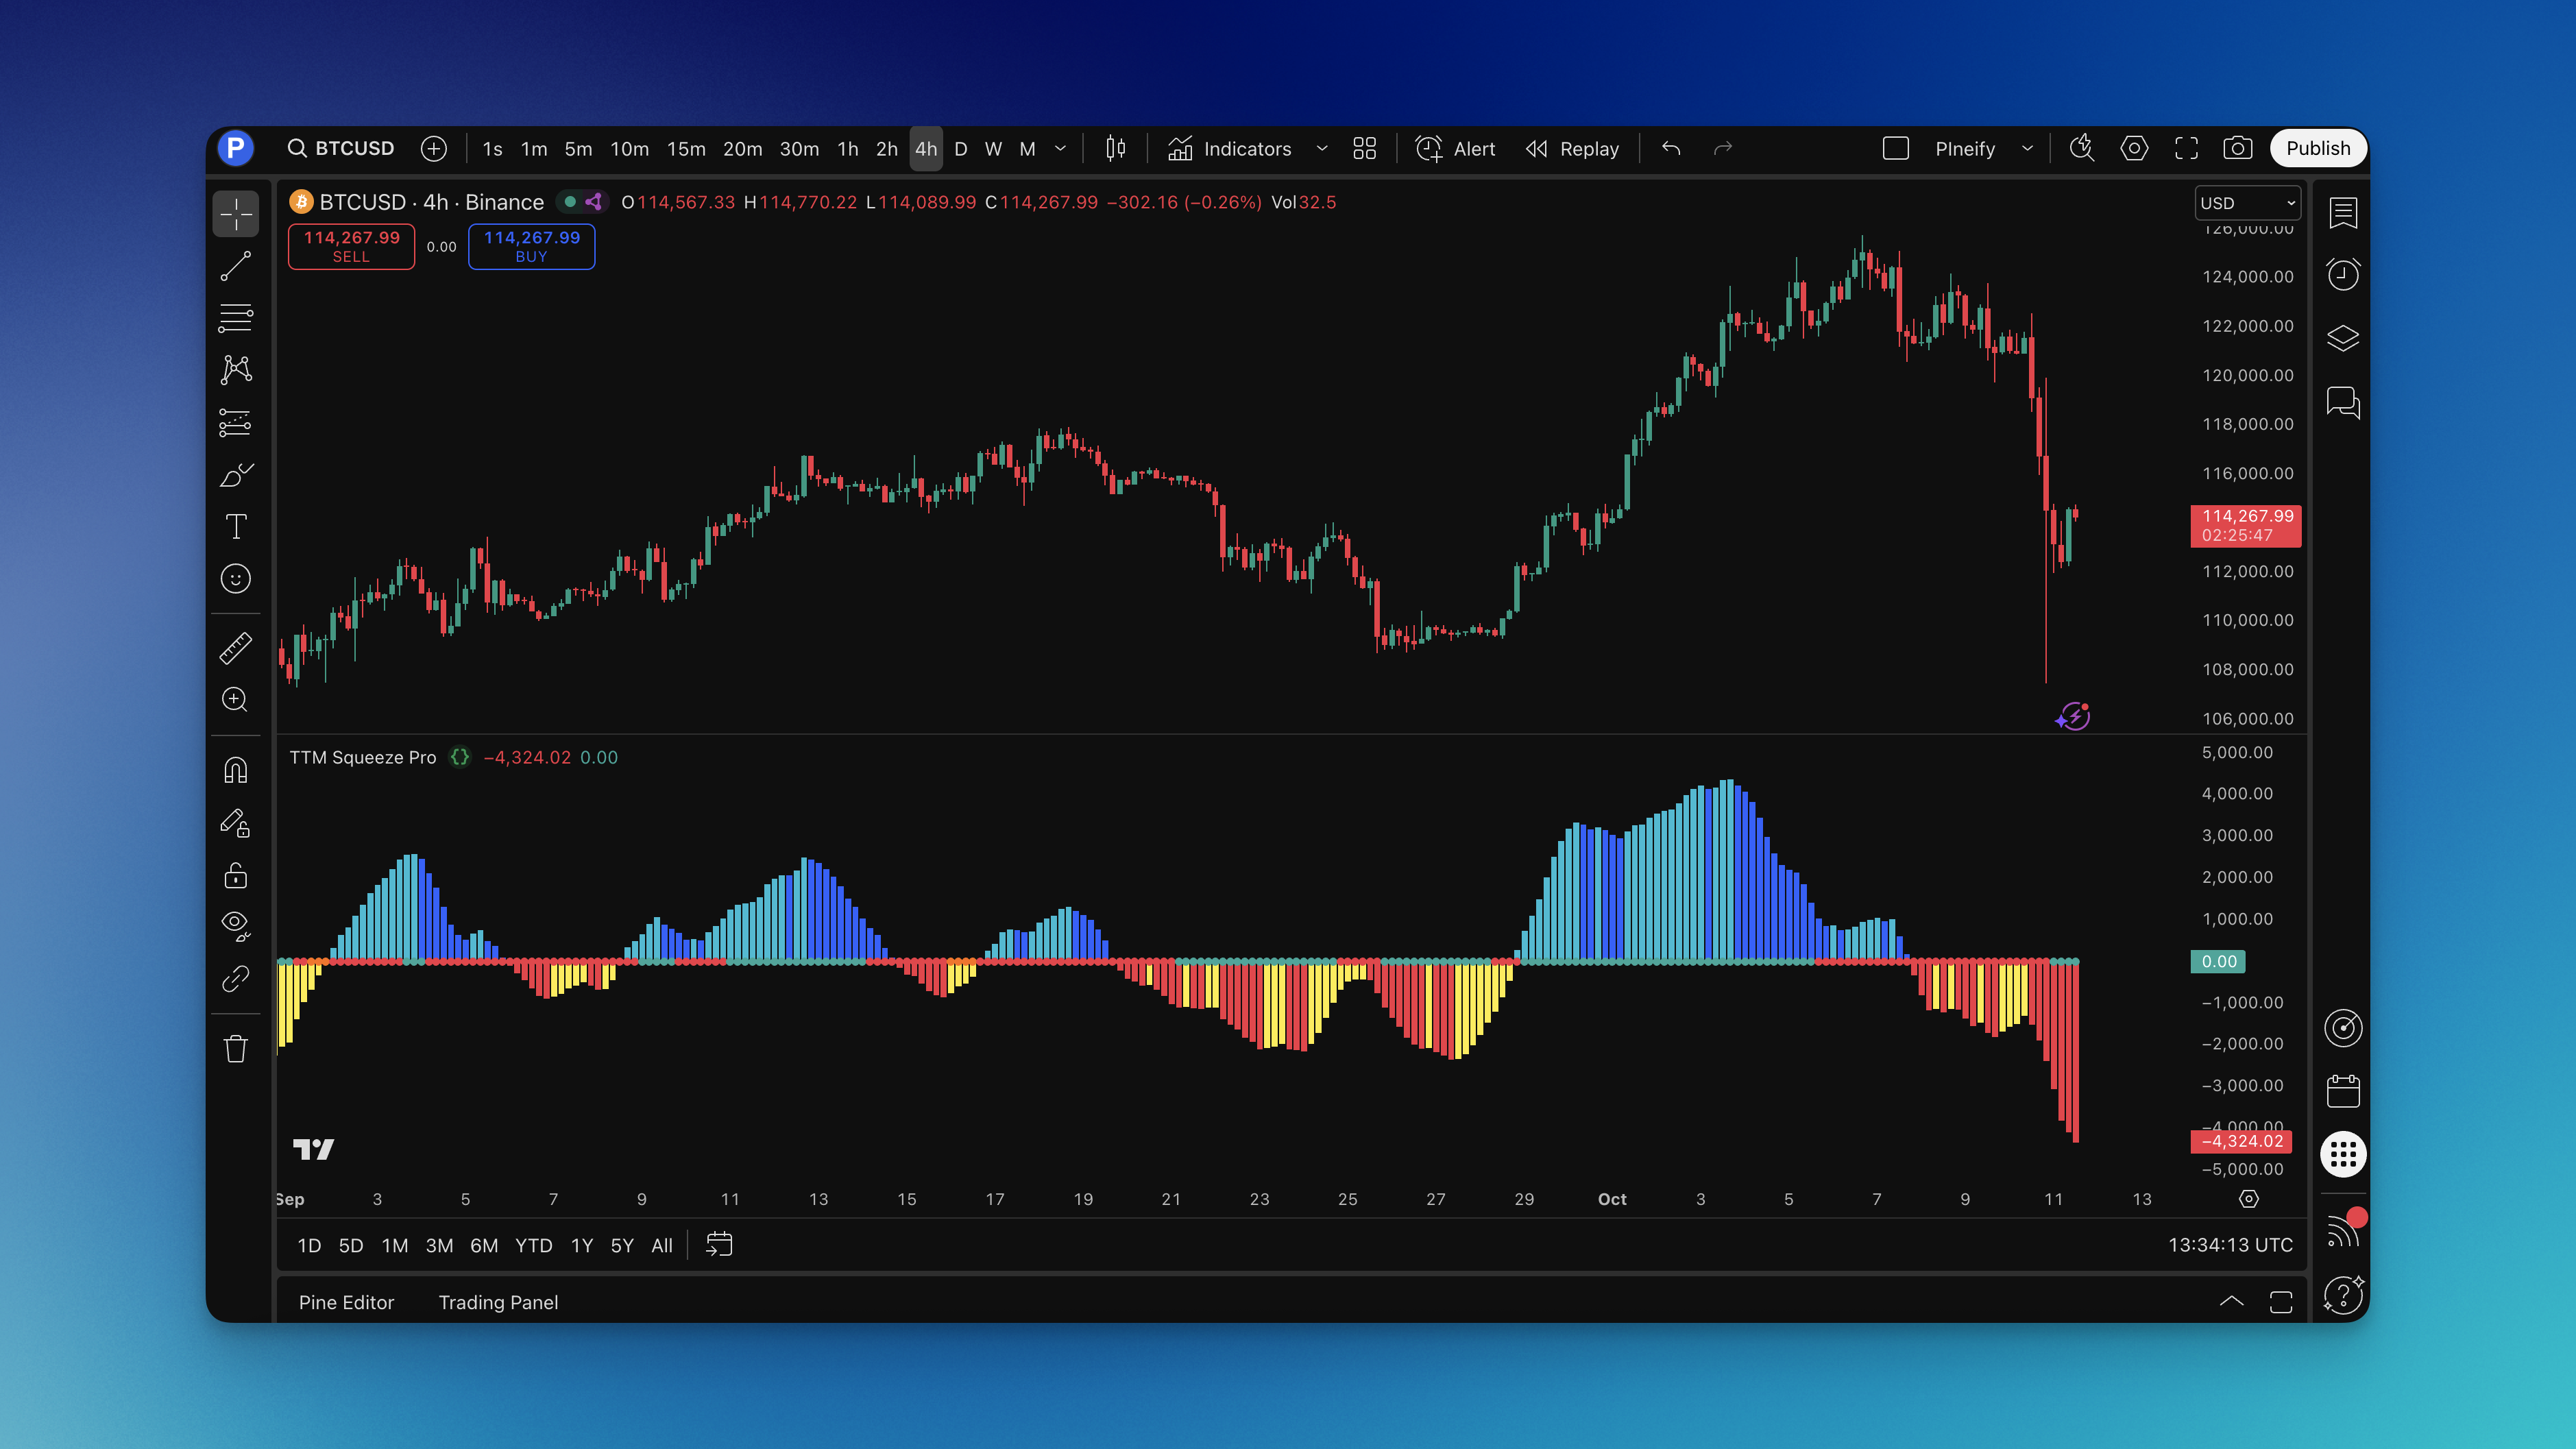Viewport: 2576px width, 1449px height.
Task: Click the trash remove objects icon
Action: tap(236, 1049)
